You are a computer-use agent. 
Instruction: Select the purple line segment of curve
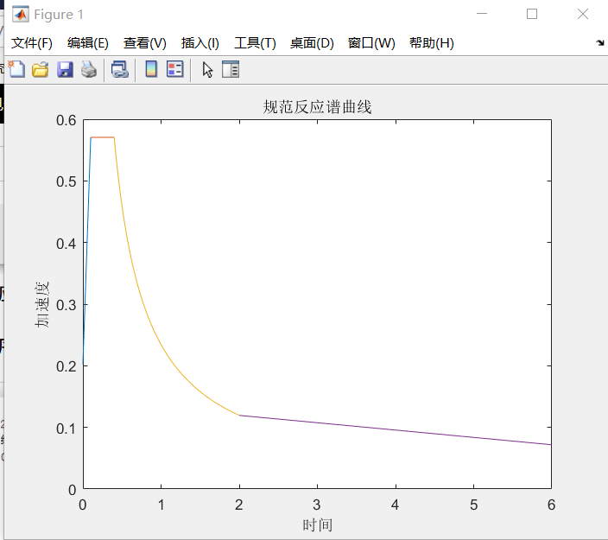(396, 429)
